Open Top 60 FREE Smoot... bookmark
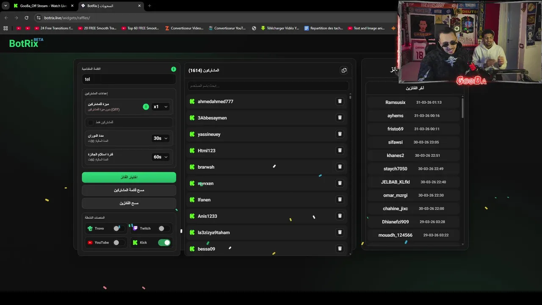The width and height of the screenshot is (542, 305). click(140, 28)
